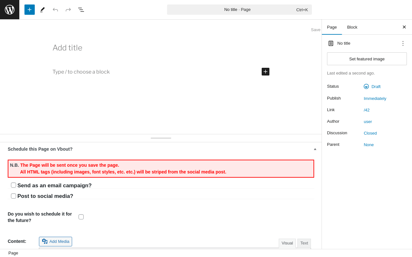Enable Send as an email campaign
The height and width of the screenshot is (257, 412).
(14, 185)
